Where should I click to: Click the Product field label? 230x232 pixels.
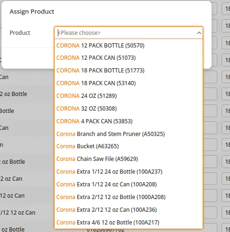pyautogui.click(x=20, y=33)
